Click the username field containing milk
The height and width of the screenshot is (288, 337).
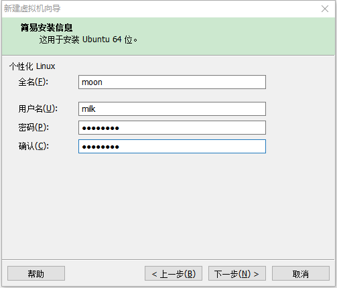pos(172,109)
